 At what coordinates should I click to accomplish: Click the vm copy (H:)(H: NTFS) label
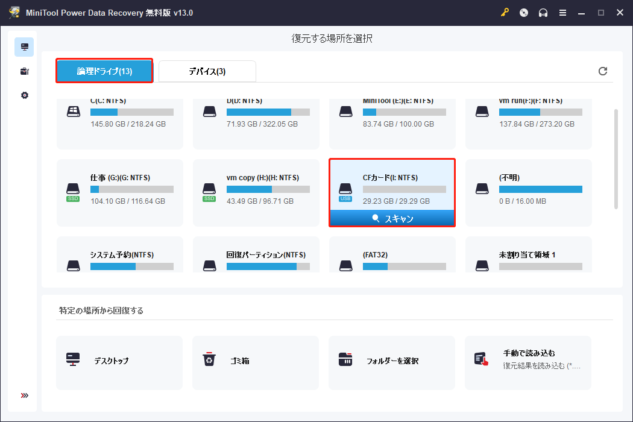coord(263,178)
